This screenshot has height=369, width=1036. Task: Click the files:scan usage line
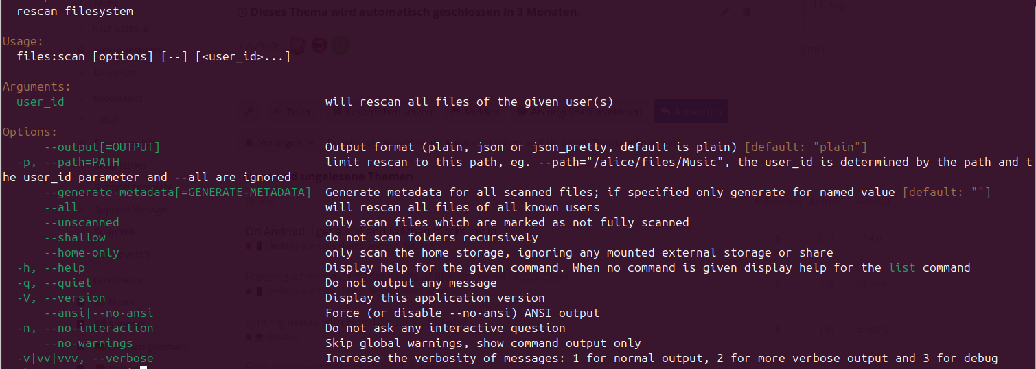(153, 56)
